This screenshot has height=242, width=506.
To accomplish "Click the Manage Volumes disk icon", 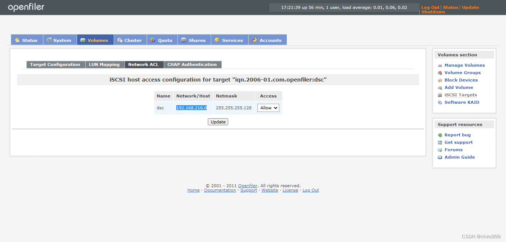I will [x=440, y=65].
